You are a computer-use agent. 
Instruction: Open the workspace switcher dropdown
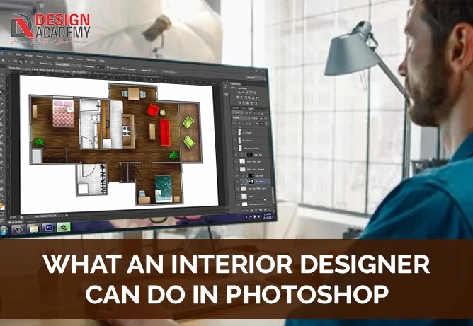[256, 78]
